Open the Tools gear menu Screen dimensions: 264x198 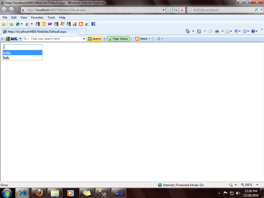[x=246, y=31]
